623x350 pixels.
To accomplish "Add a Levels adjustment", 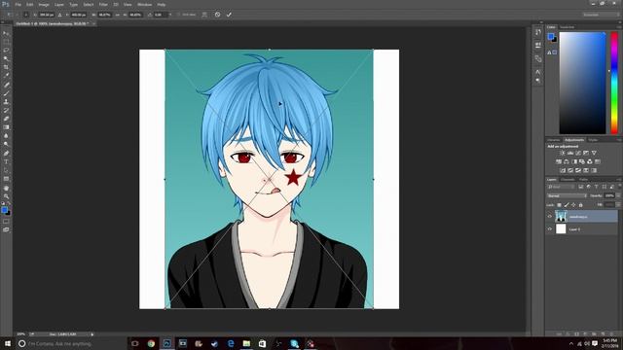I will coord(570,153).
